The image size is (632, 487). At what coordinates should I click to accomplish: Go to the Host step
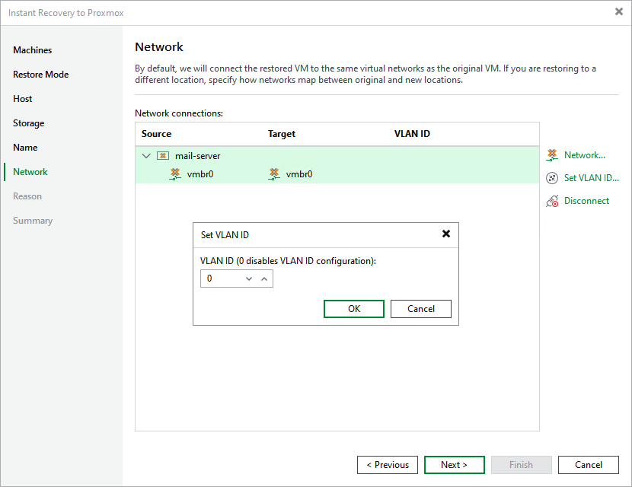23,99
